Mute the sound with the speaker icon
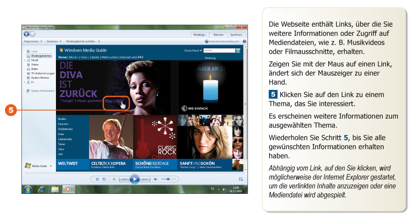Image resolution: width=416 pixels, height=221 pixels. pyautogui.click(x=155, y=179)
